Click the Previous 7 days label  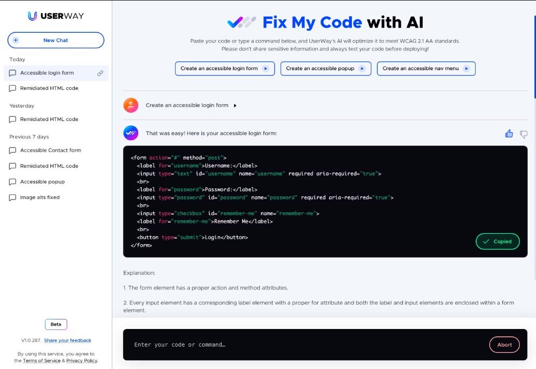click(x=29, y=137)
